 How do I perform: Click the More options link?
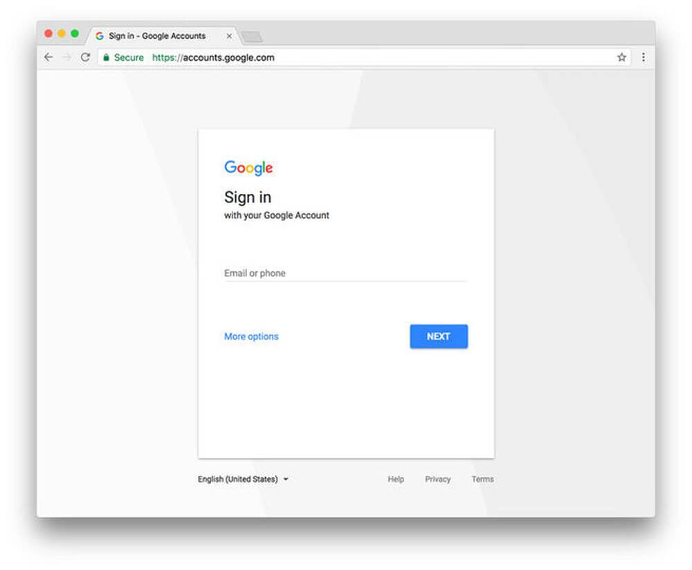pyautogui.click(x=251, y=337)
